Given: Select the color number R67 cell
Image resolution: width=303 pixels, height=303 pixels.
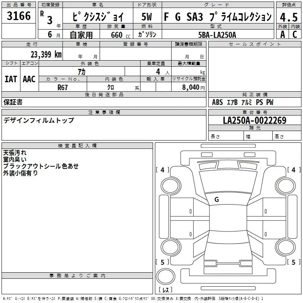Looking at the screenshot, I should point(62,87).
